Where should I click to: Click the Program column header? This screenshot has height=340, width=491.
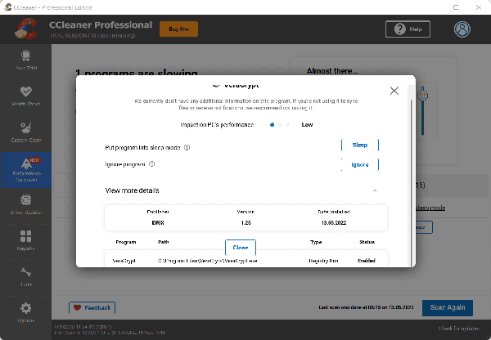[x=126, y=242]
